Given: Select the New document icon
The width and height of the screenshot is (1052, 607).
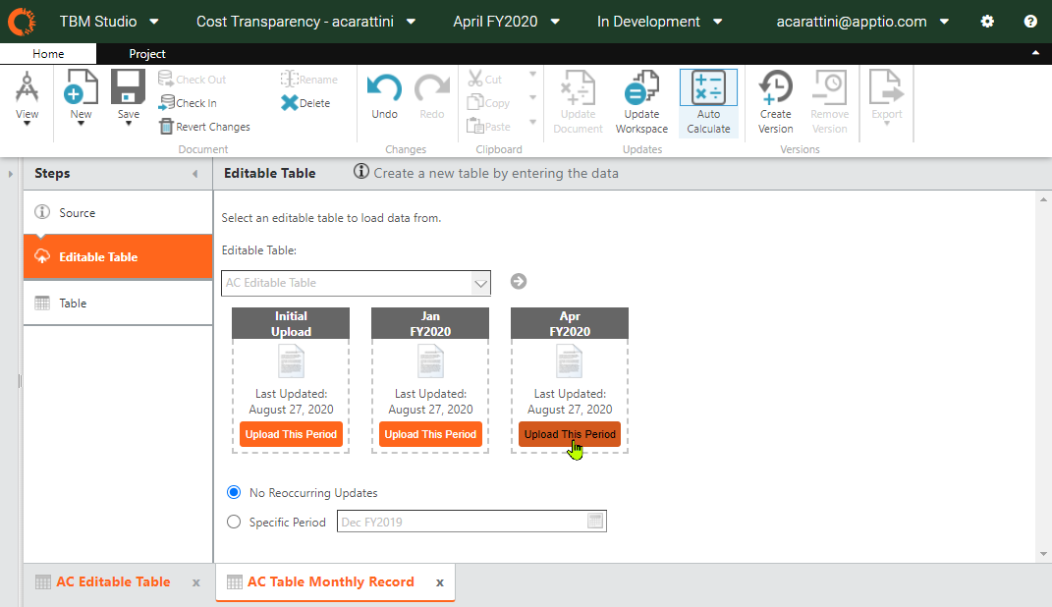Looking at the screenshot, I should (x=80, y=95).
